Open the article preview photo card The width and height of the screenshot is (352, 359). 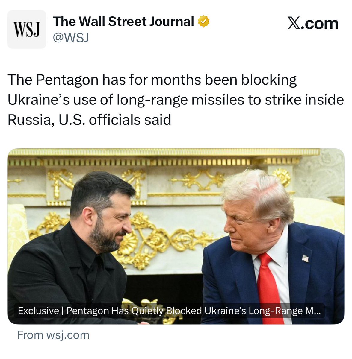176,236
